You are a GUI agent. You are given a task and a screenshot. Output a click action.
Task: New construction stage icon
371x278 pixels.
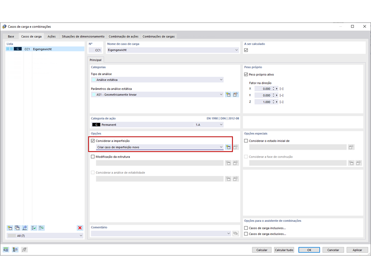(x=351, y=163)
